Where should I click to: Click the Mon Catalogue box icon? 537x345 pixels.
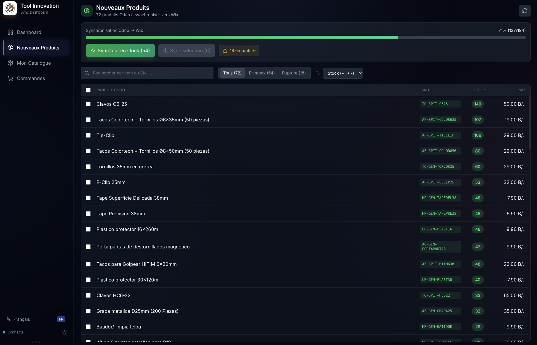tap(10, 63)
